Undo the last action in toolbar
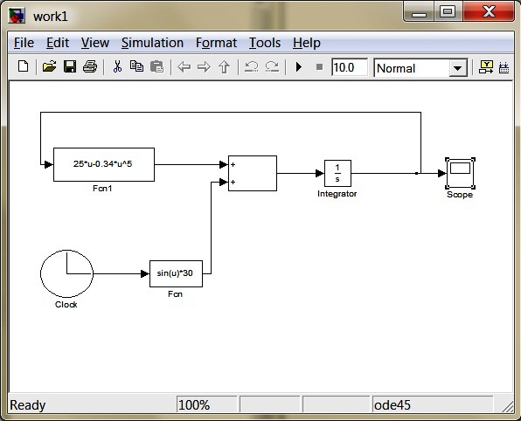521x421 pixels. (x=252, y=67)
